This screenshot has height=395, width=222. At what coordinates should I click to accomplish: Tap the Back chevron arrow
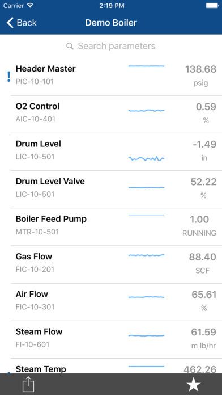10,23
